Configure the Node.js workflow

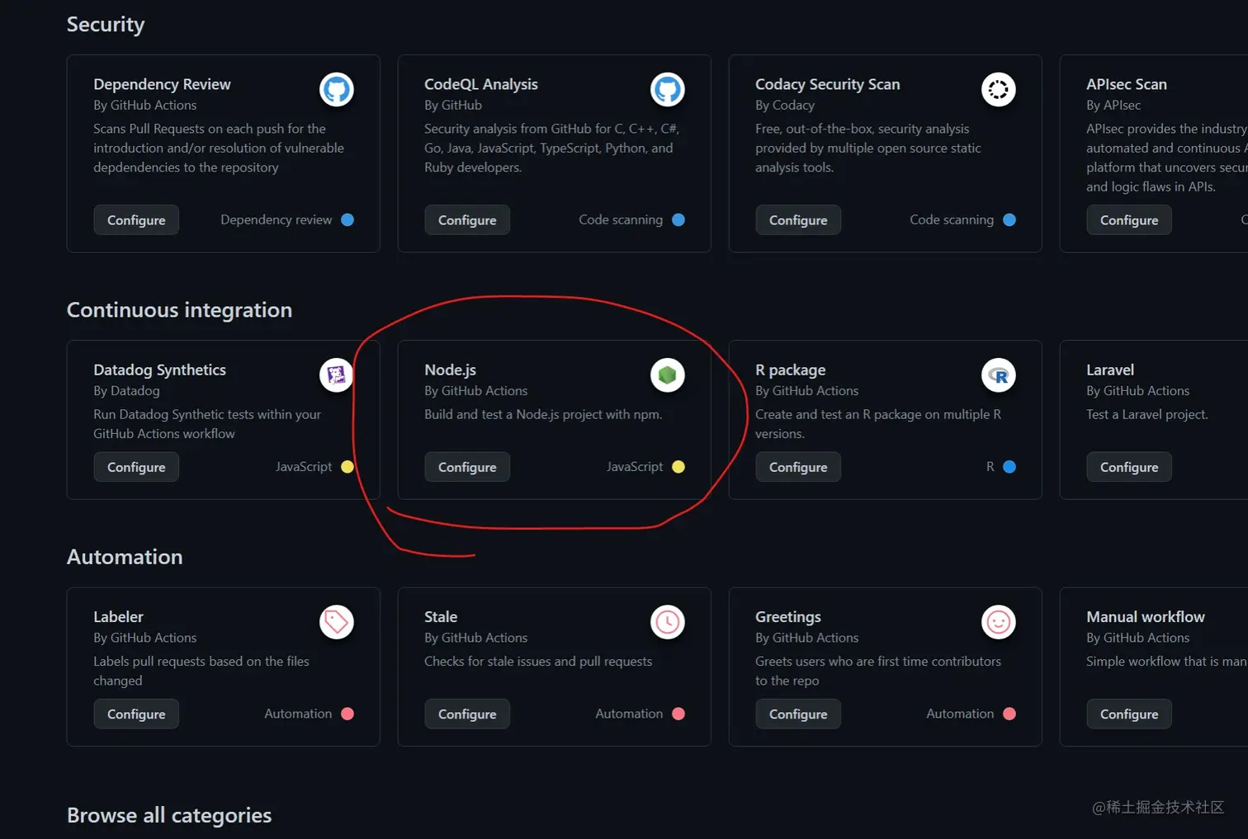click(467, 467)
